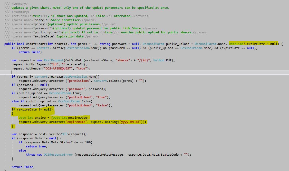Screen dimensions: 289x171
Task: Click the "/{id}" string literal
Action: pos(143,60)
